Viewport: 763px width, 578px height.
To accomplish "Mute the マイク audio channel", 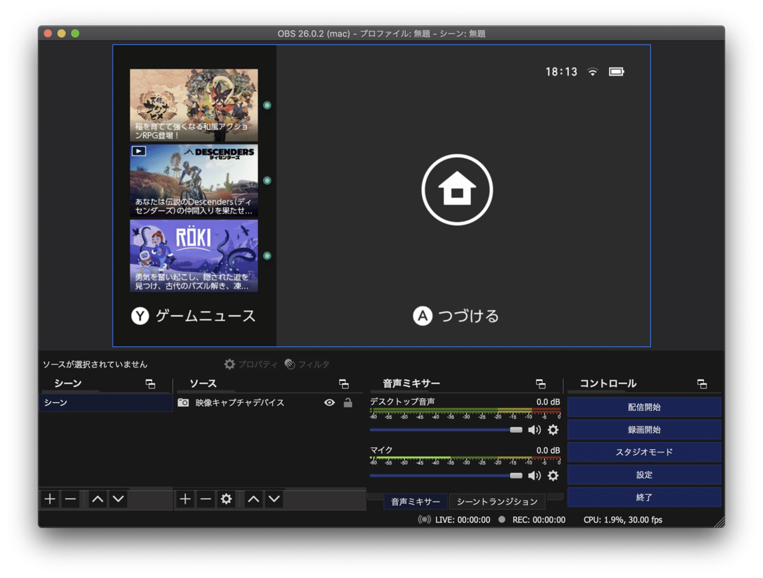I will tap(535, 476).
